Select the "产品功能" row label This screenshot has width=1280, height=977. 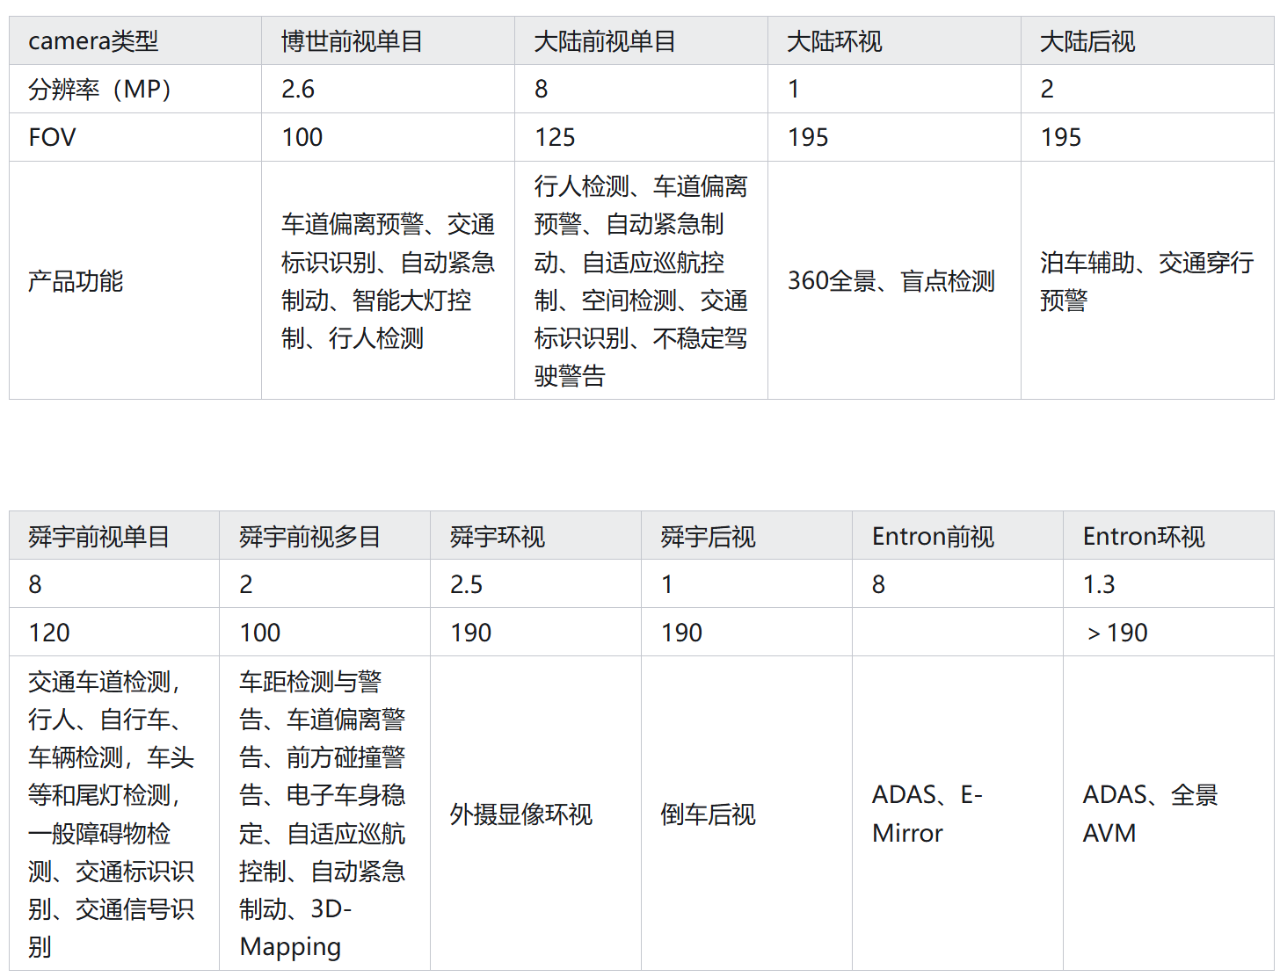pos(135,280)
